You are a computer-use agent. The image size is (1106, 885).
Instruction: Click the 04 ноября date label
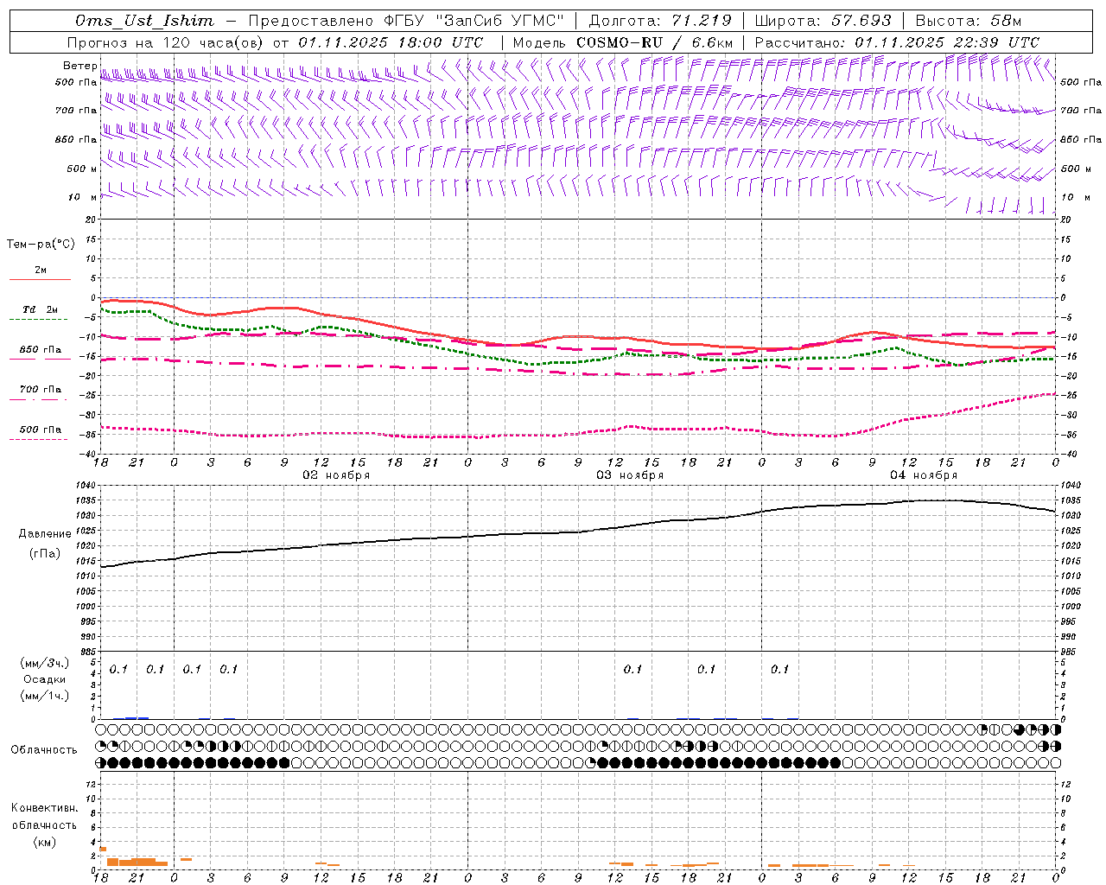tap(923, 475)
